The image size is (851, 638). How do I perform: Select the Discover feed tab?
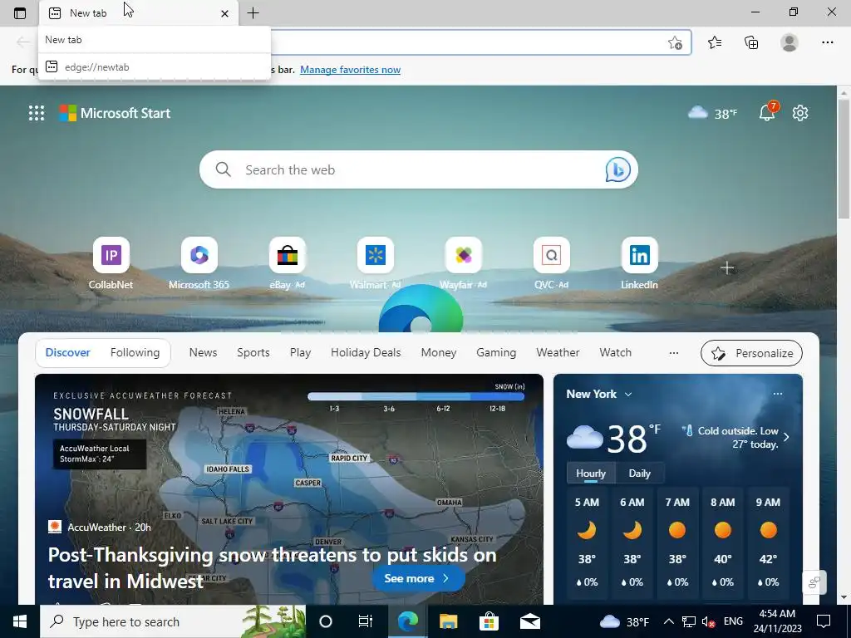(68, 352)
